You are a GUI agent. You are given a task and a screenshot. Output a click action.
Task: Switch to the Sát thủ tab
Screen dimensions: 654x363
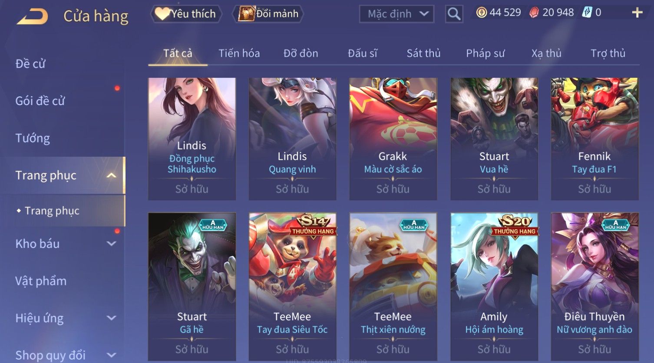(423, 53)
